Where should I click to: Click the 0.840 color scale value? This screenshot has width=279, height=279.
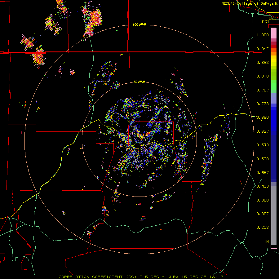(x=263, y=76)
